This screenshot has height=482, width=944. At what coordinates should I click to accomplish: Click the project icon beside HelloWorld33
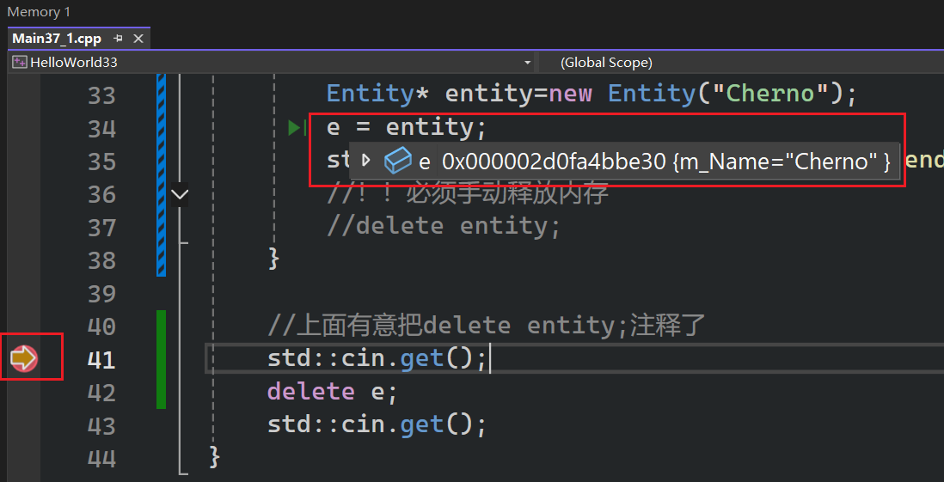point(19,62)
